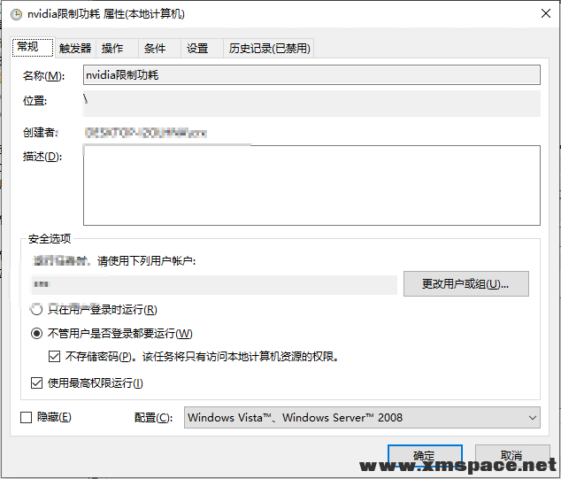Click the 安全选项 group label
The height and width of the screenshot is (479, 561).
click(50, 239)
